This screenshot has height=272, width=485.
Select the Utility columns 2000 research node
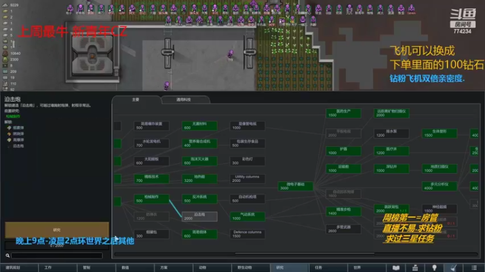pos(247,178)
